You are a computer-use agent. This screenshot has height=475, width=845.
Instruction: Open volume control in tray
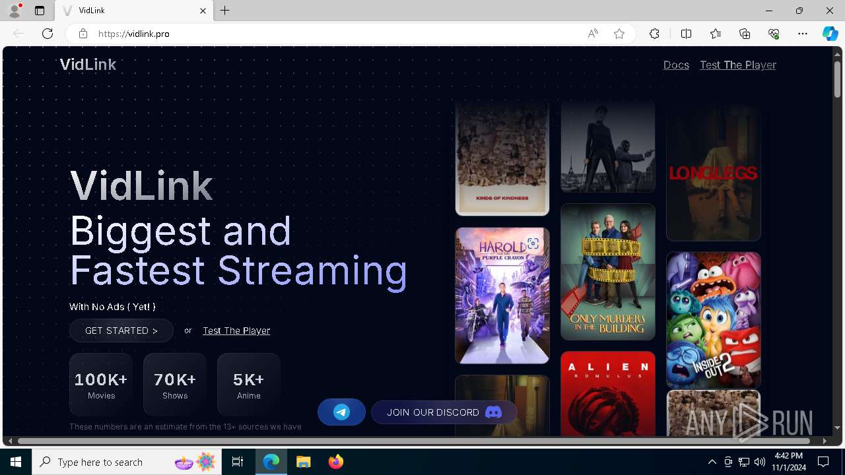click(x=759, y=462)
